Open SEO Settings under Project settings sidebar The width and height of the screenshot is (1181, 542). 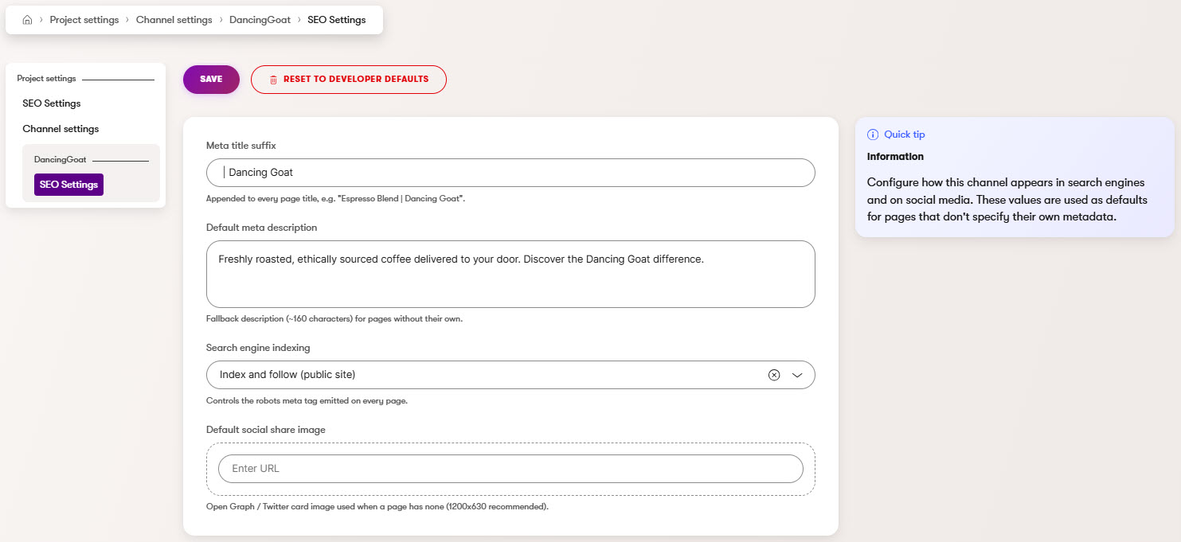click(x=52, y=103)
